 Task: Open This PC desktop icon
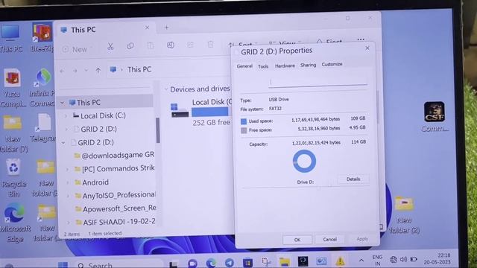pos(10,38)
